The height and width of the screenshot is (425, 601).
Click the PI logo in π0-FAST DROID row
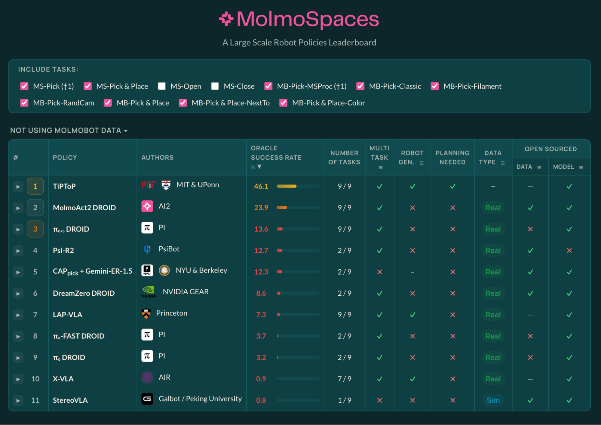(x=147, y=335)
